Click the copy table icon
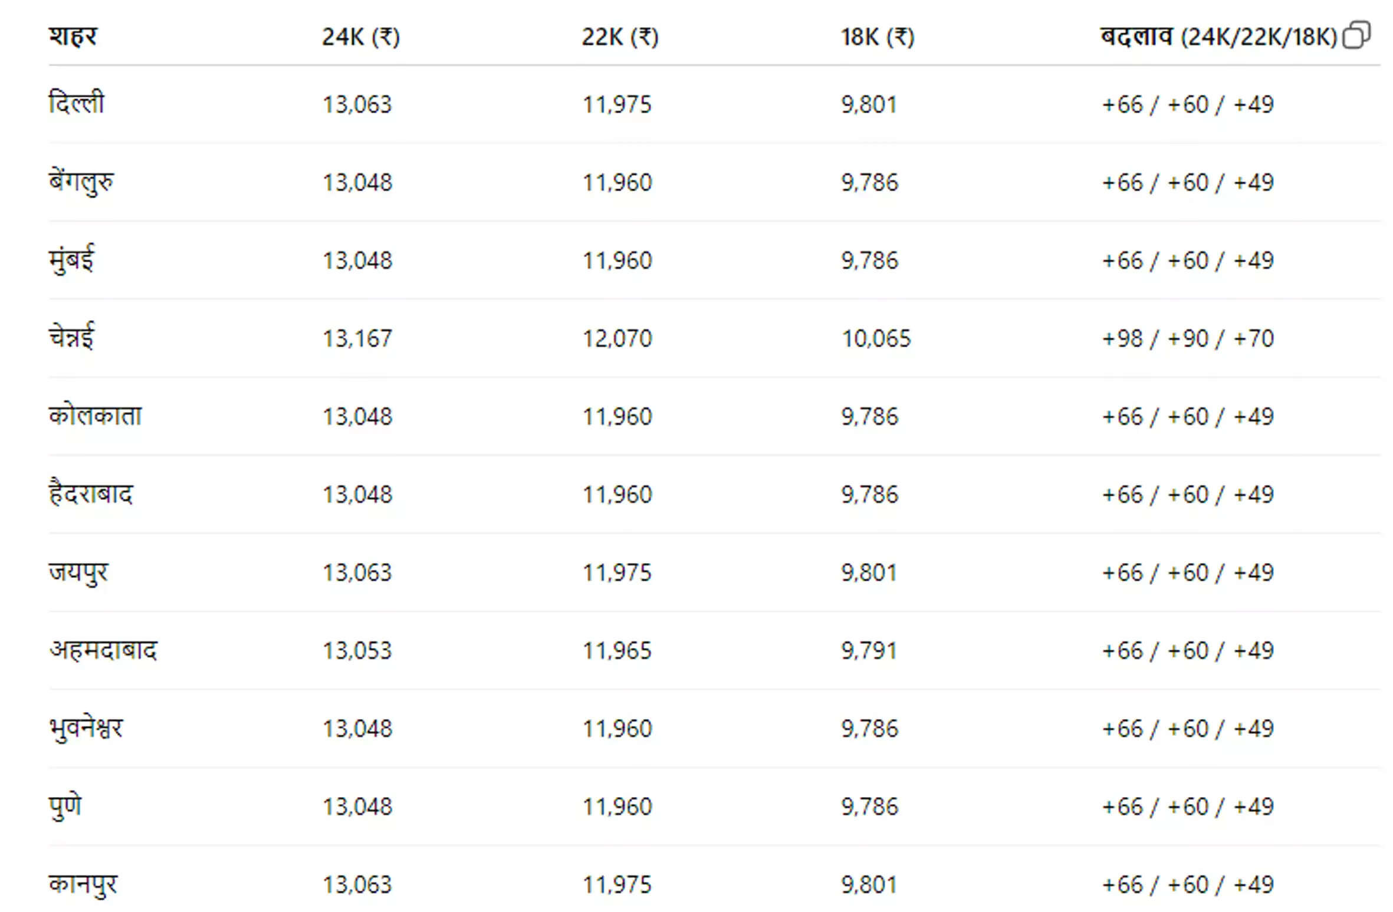 point(1356,35)
